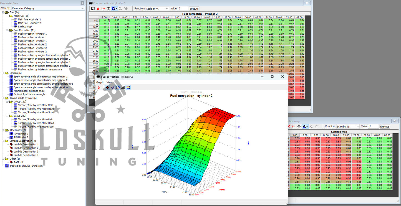Click the red X icon in 3D graph toolbar
The width and height of the screenshot is (401, 206).
coord(99,88)
